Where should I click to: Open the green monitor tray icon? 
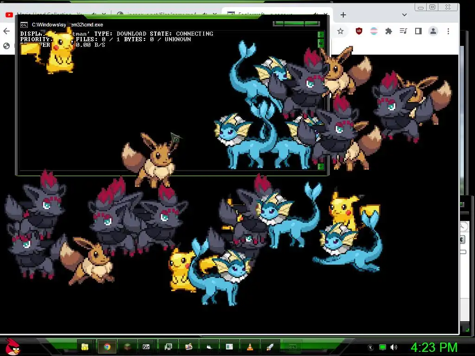(x=383, y=348)
